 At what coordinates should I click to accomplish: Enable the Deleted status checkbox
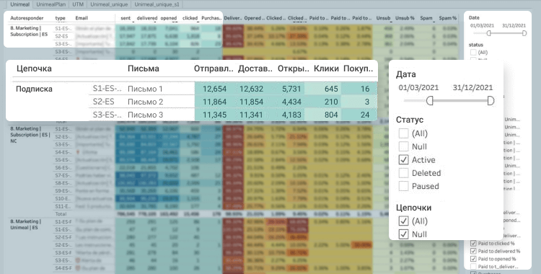[x=403, y=173]
